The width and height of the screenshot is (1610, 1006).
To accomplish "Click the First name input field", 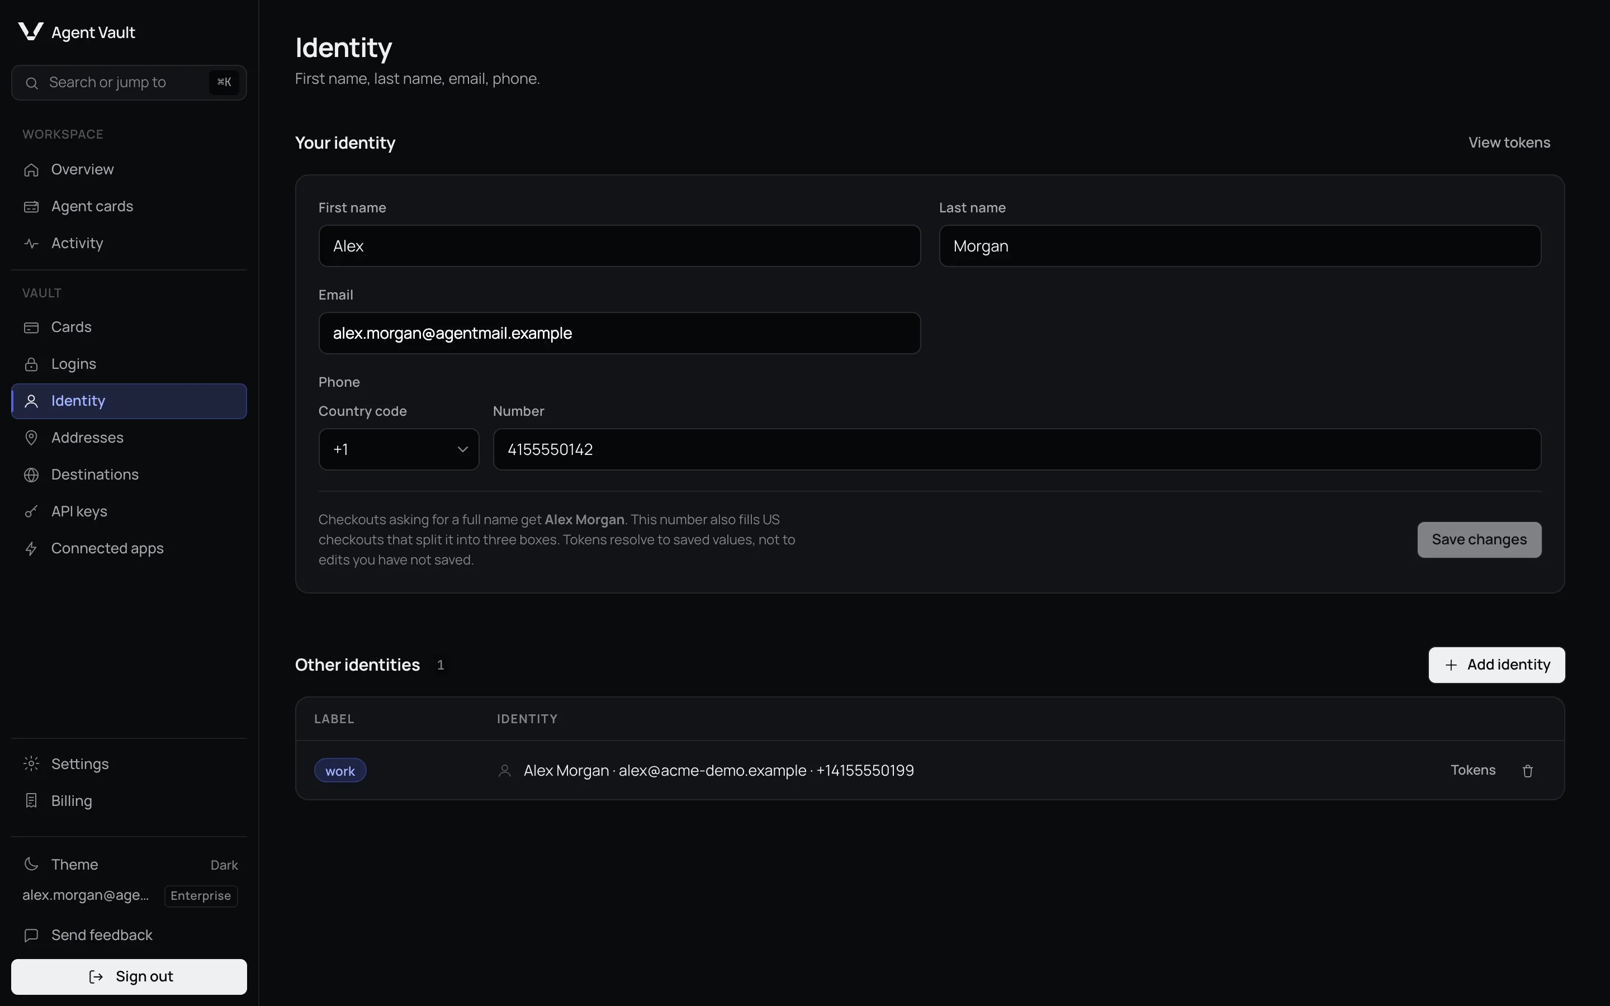I will [619, 246].
